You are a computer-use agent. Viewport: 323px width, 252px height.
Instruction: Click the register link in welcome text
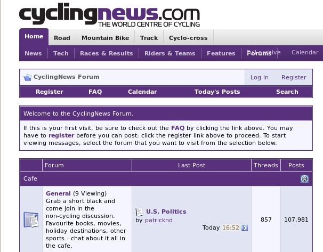pos(61,135)
